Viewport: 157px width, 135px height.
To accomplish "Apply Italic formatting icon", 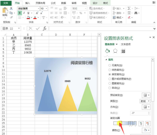I will (x=24, y=13).
